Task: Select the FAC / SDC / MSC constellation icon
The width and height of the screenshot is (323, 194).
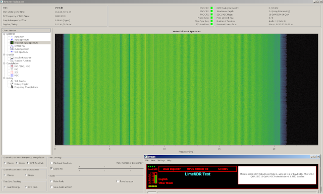Action: point(12,66)
